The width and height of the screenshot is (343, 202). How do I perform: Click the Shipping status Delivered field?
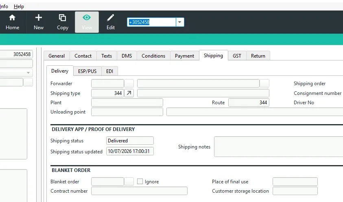(130, 141)
